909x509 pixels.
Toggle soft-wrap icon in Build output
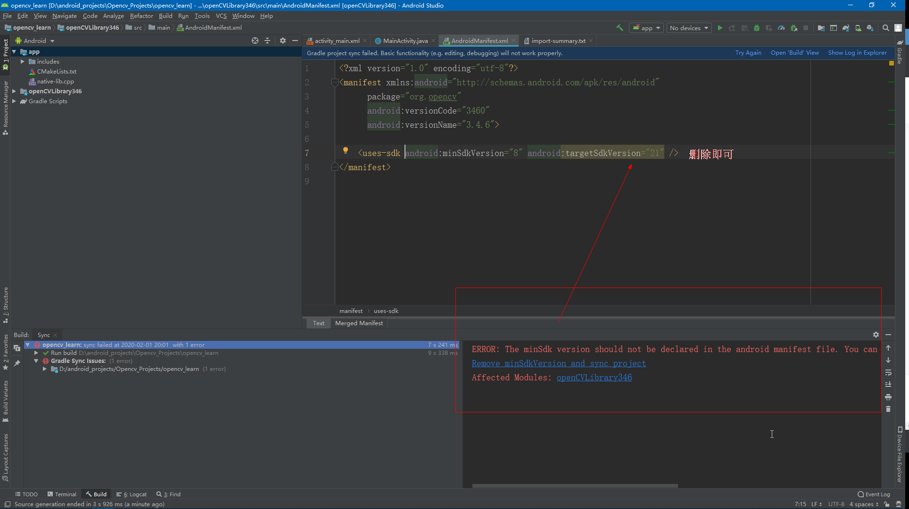888,372
